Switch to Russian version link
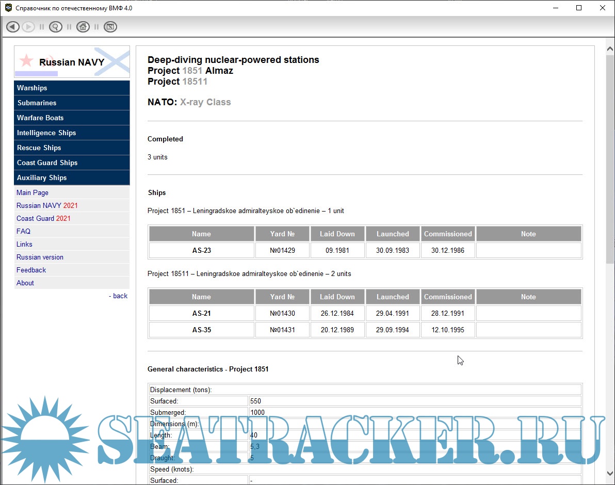This screenshot has width=615, height=485. click(40, 257)
